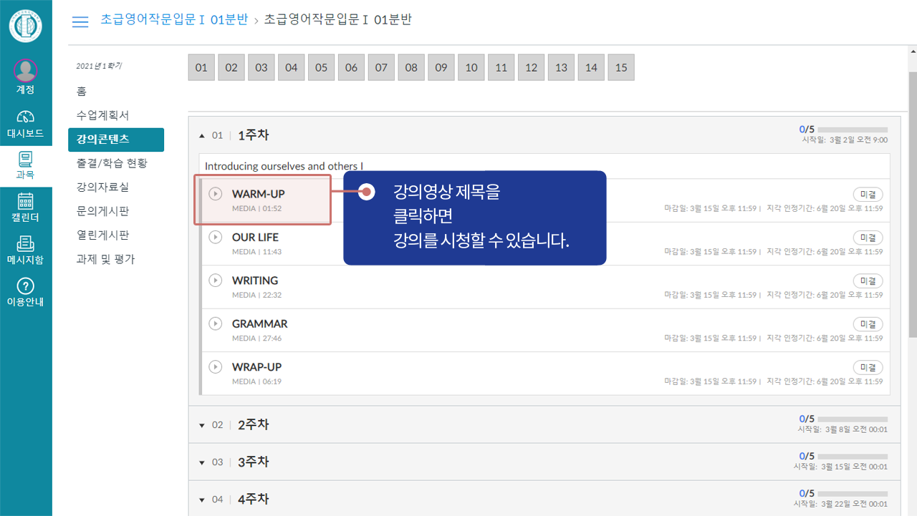Expand the 4주차 week section
The image size is (917, 516).
pos(202,499)
